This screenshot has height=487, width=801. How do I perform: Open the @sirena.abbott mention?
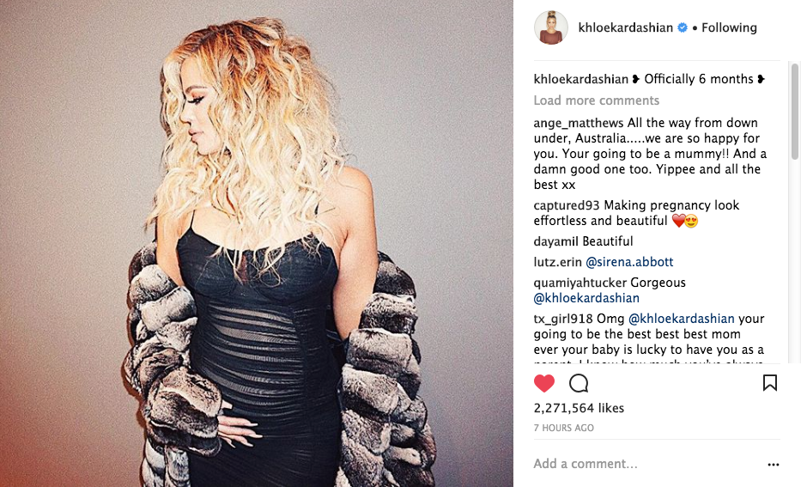tap(629, 262)
